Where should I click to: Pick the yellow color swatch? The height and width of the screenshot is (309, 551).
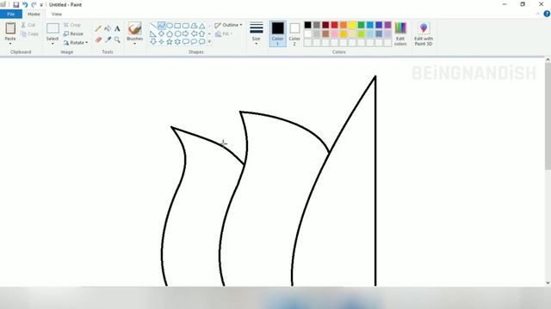[352, 25]
